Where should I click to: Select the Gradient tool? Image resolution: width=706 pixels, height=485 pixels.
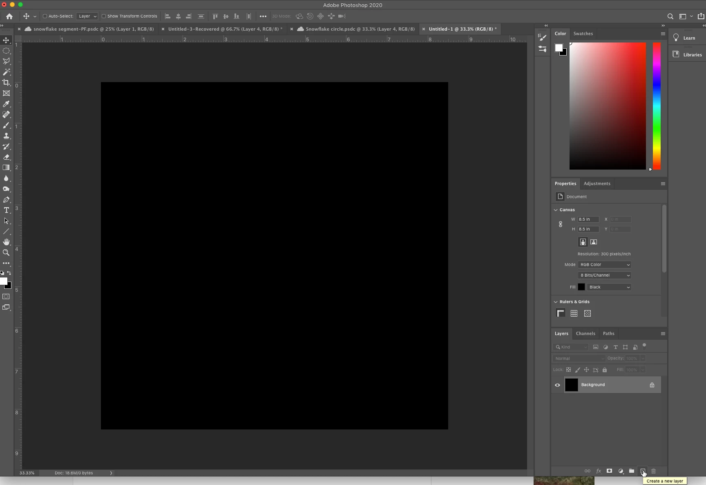(x=6, y=168)
